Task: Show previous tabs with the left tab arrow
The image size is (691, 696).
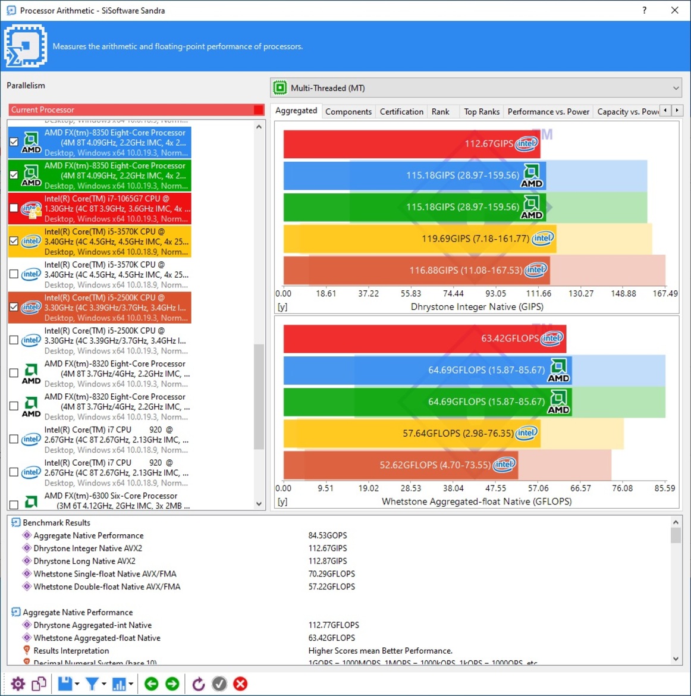Action: coord(665,111)
